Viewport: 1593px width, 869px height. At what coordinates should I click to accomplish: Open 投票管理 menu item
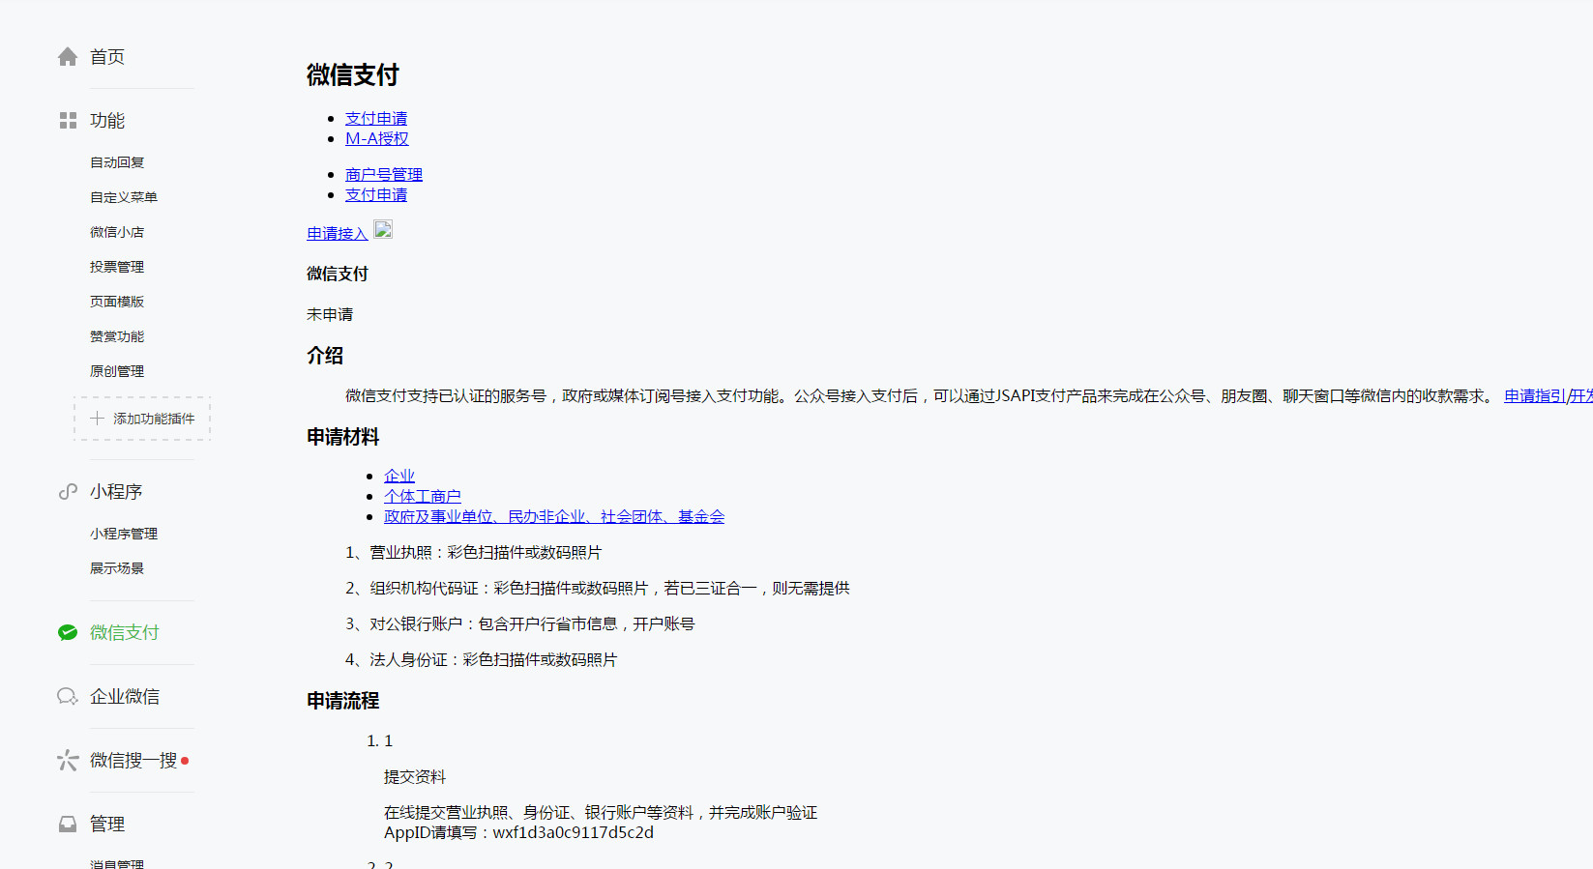click(117, 267)
